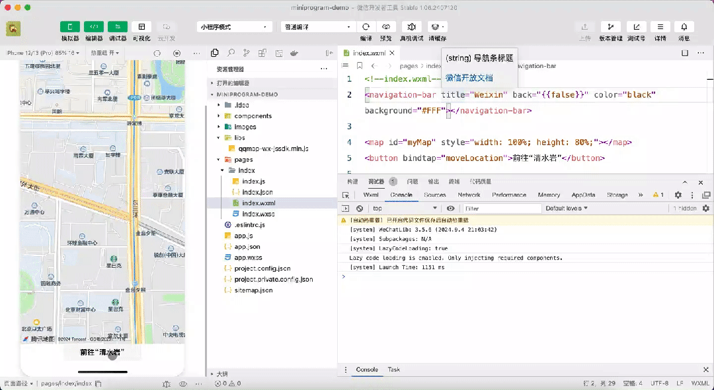Click the split editor icon

(x=685, y=53)
